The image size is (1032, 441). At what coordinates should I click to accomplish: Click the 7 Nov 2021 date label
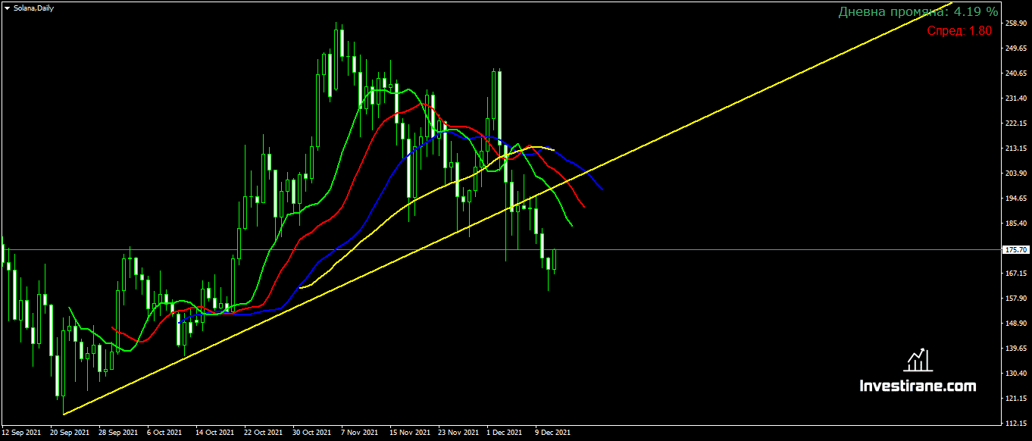coord(359,433)
